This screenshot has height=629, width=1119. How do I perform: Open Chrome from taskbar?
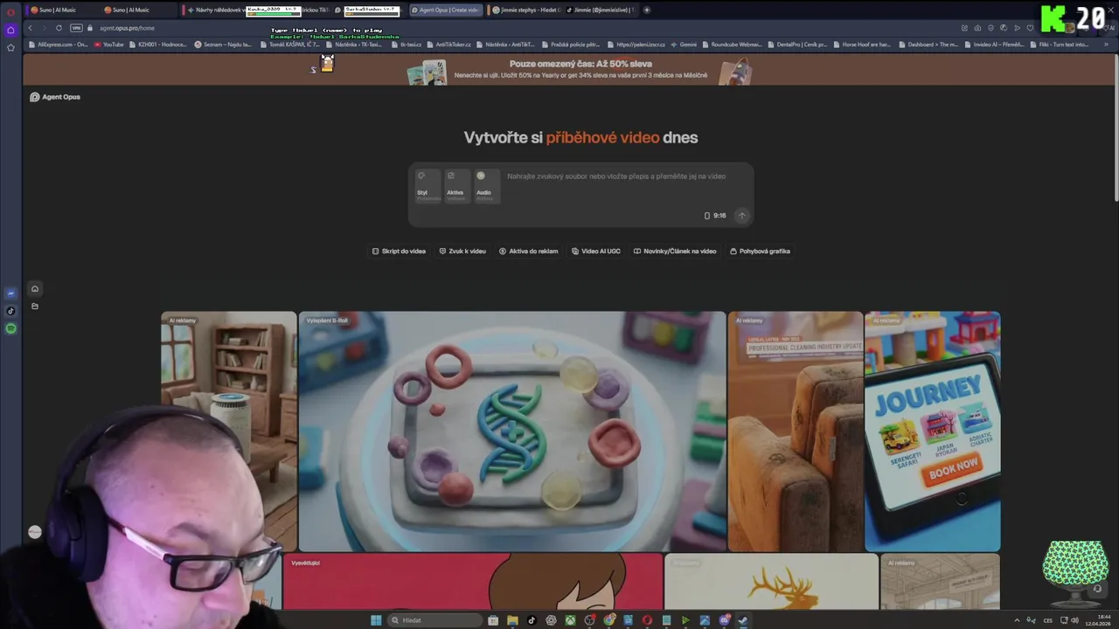(608, 620)
